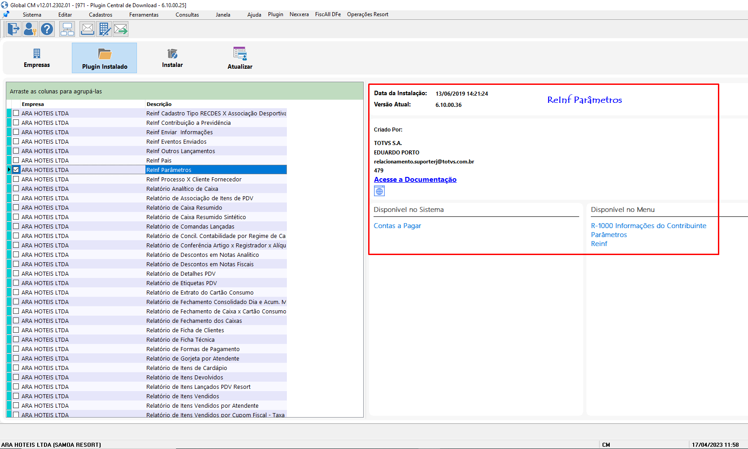Open the Sistema menu

[32, 15]
